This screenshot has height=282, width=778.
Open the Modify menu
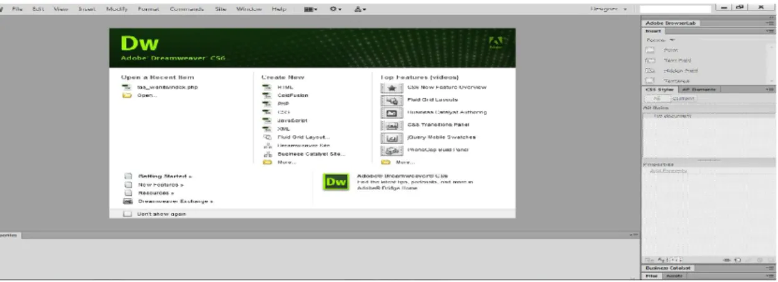116,9
